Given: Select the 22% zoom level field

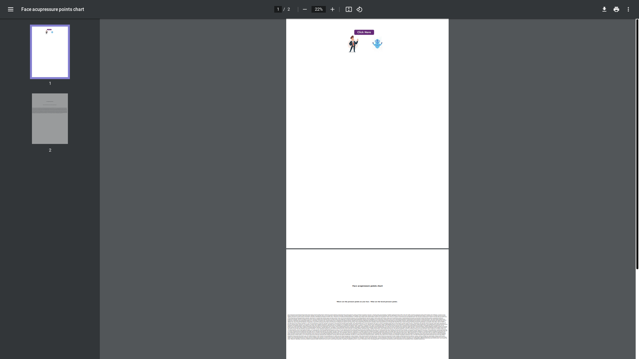Looking at the screenshot, I should (x=319, y=9).
